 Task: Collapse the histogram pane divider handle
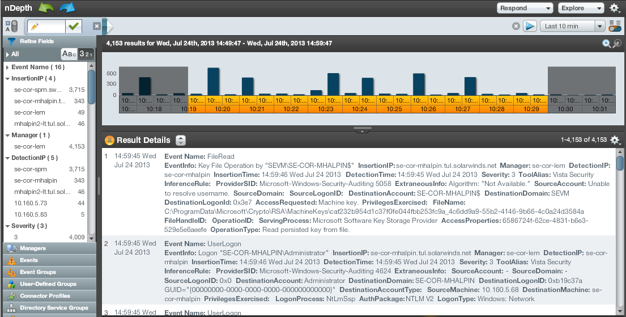363,129
